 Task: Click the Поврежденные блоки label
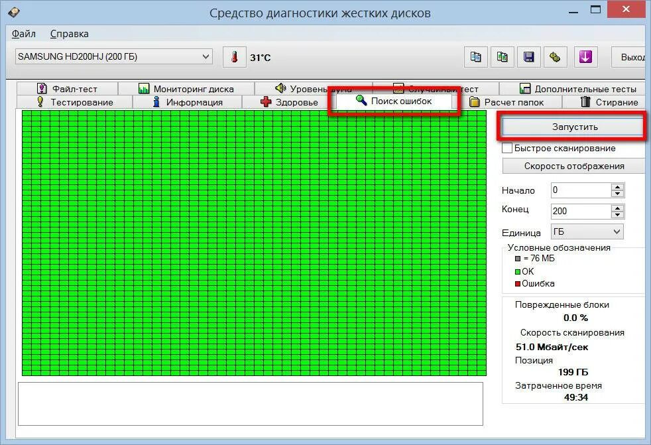[x=562, y=304]
